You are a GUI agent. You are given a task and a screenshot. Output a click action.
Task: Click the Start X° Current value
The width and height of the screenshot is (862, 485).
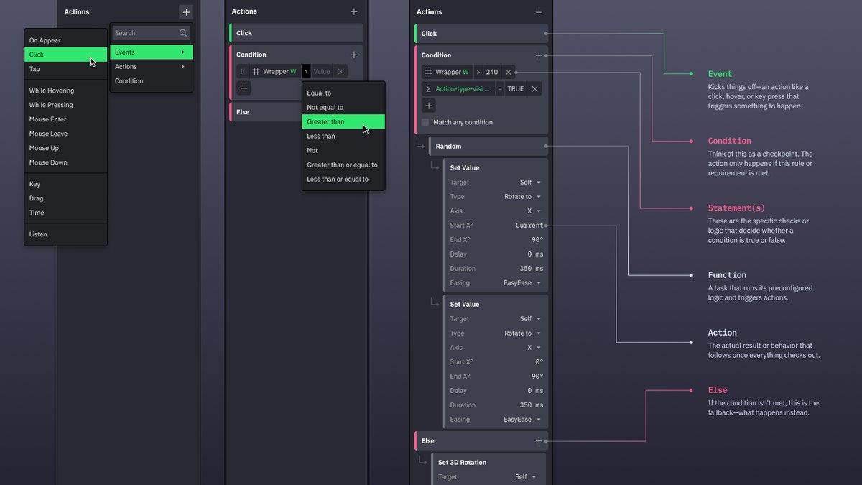(x=529, y=226)
